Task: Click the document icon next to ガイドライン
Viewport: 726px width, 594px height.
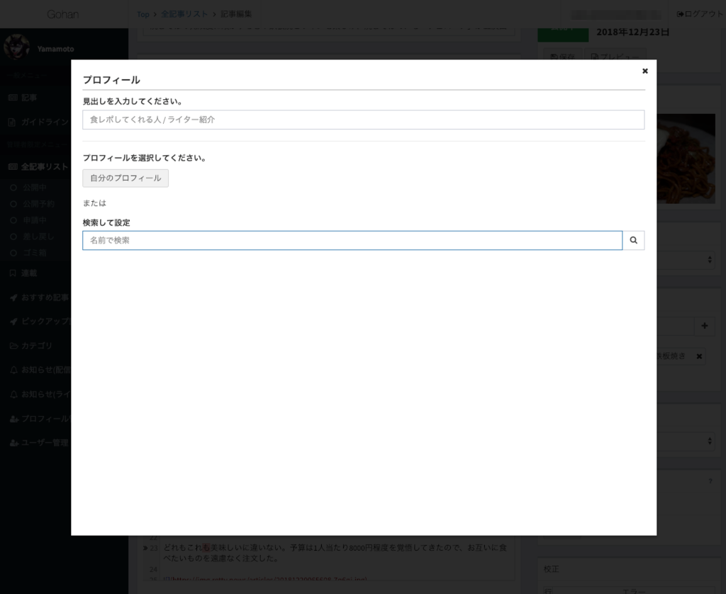Action: [13, 122]
